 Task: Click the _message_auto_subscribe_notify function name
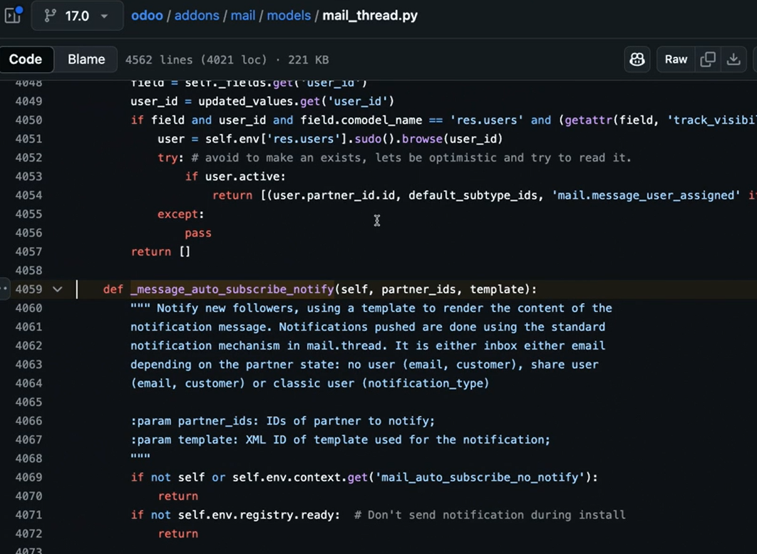click(232, 289)
